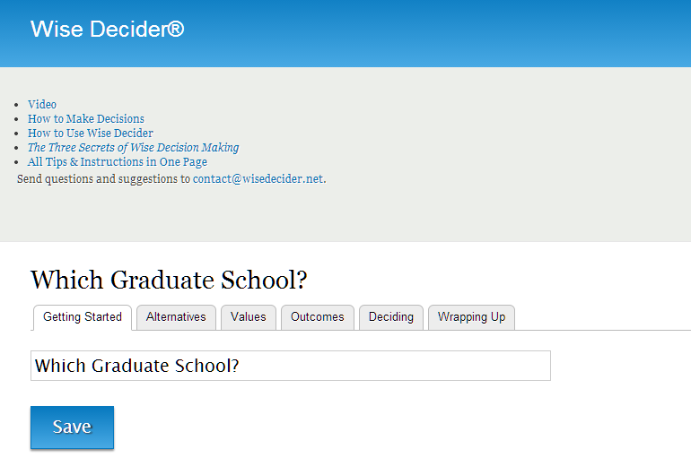The image size is (691, 475).
Task: Open How to Make Decisions link
Action: click(x=86, y=119)
